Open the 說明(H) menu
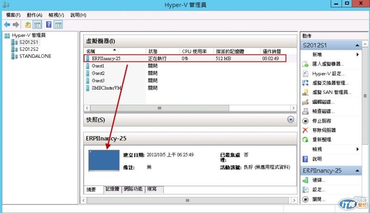Screen dimensions: 370x213 pos(78,15)
